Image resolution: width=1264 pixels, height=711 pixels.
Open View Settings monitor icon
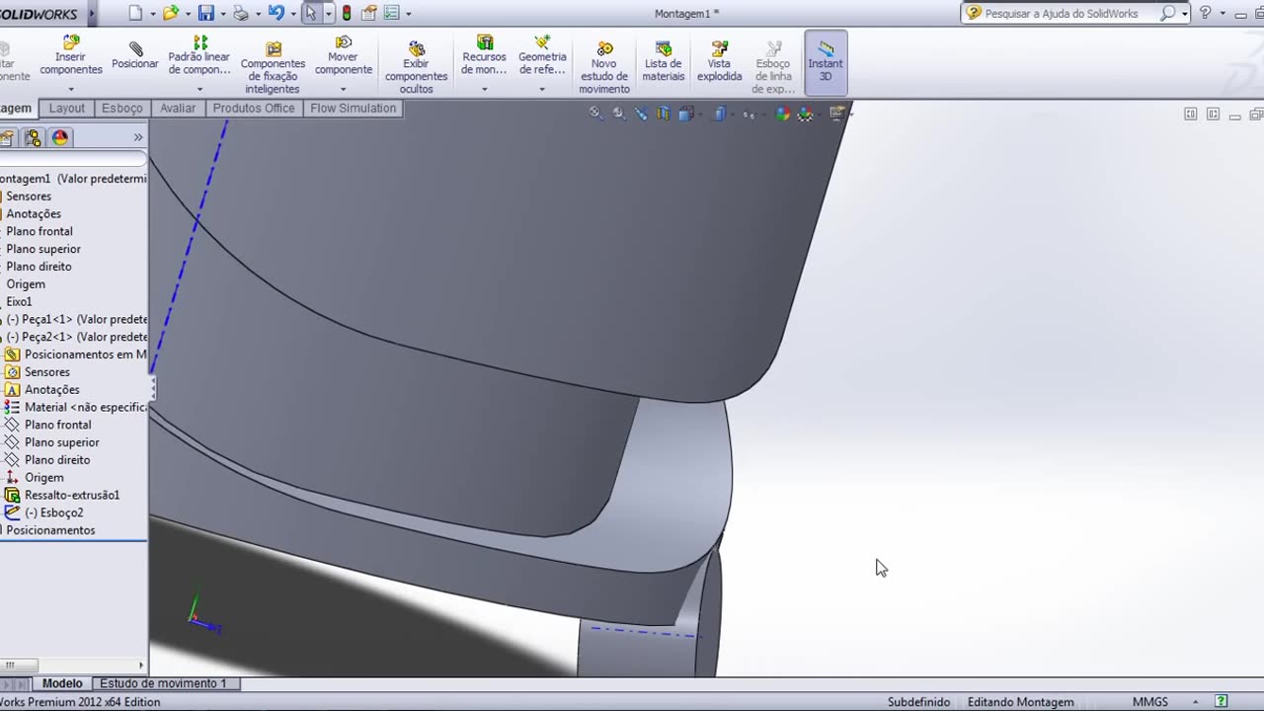click(837, 114)
